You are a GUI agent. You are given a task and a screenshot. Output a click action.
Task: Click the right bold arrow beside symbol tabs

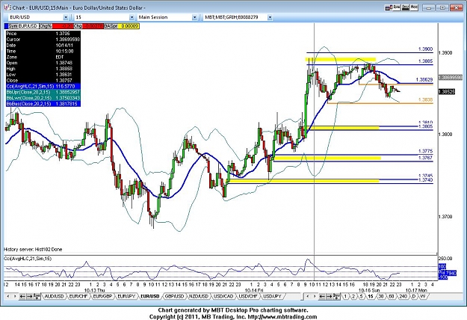tap(29, 297)
